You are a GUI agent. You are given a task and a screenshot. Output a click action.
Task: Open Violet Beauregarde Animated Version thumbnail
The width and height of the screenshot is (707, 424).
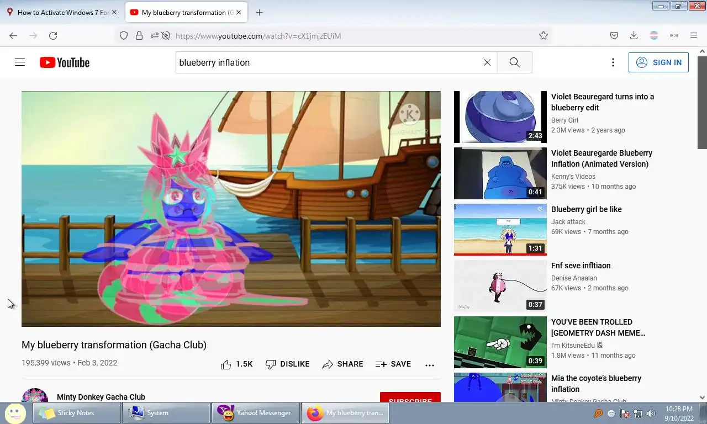click(500, 173)
